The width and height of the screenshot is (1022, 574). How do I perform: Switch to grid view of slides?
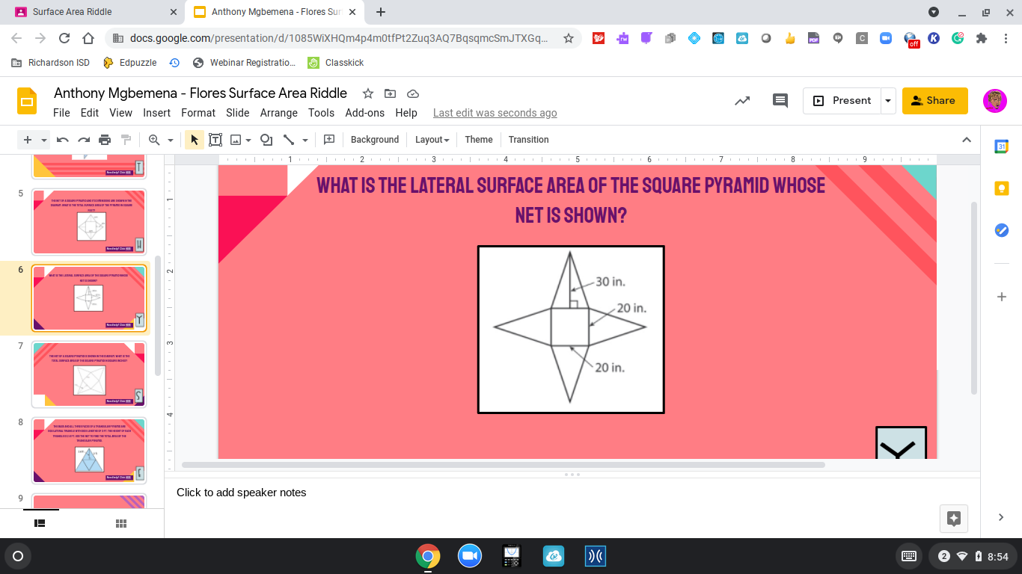point(121,523)
